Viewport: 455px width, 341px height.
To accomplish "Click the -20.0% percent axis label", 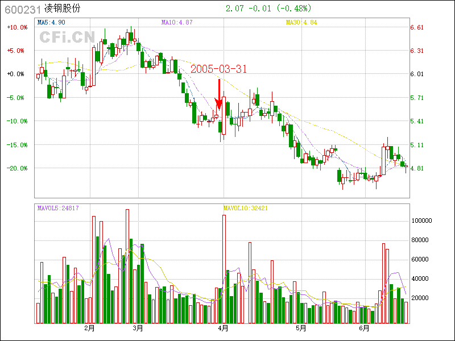I will click(16, 168).
